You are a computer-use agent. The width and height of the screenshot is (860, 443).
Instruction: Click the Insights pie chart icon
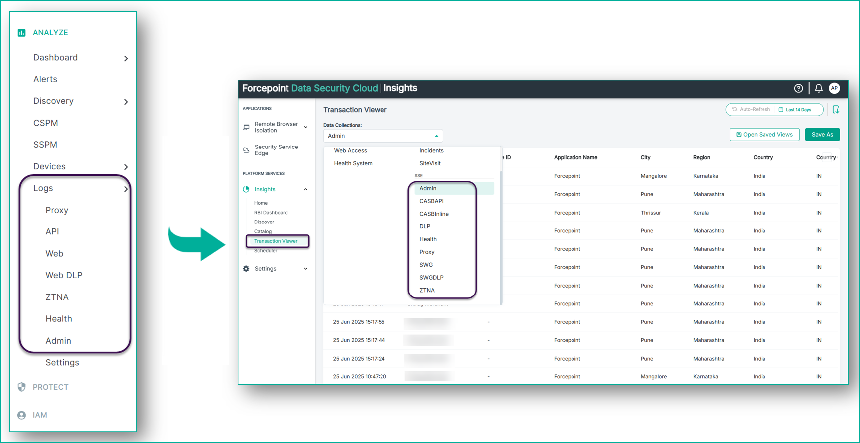tap(246, 189)
